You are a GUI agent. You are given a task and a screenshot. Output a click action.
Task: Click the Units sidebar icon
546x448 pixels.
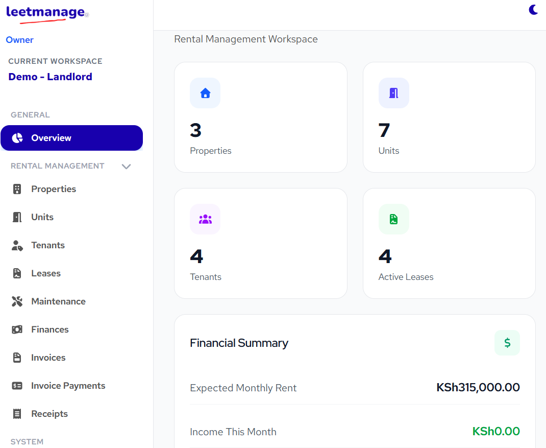(17, 217)
